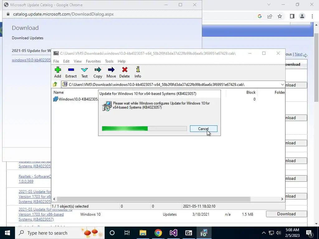Image resolution: width=319 pixels, height=239 pixels.
Task: Click Download button for the 3/18/2021 update
Action: coord(286,214)
